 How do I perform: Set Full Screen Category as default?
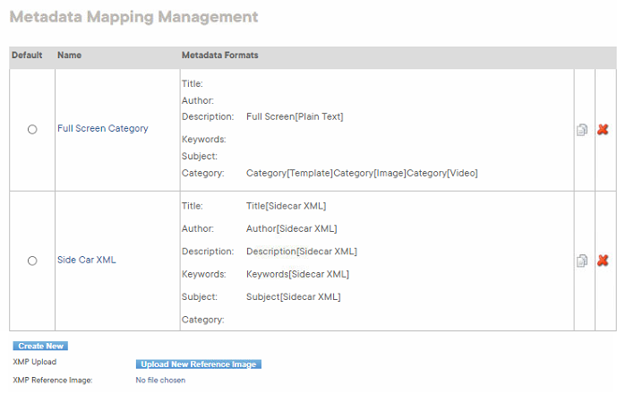[32, 129]
